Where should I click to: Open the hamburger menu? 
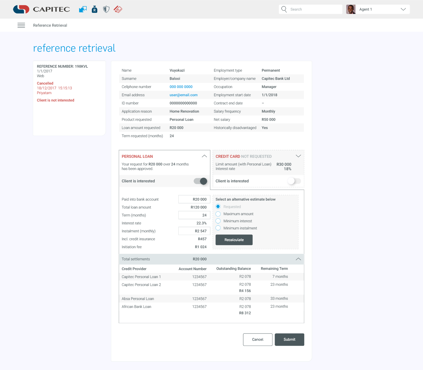point(21,25)
